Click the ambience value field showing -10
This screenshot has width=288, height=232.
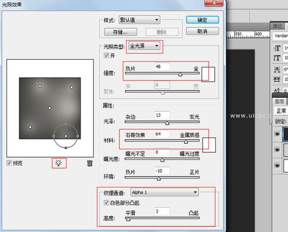(x=162, y=171)
